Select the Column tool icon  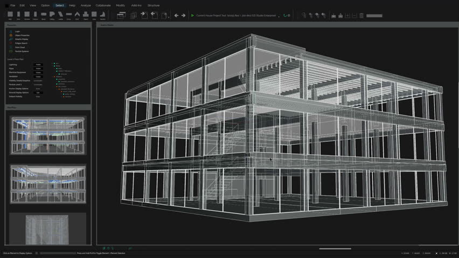[36, 14]
